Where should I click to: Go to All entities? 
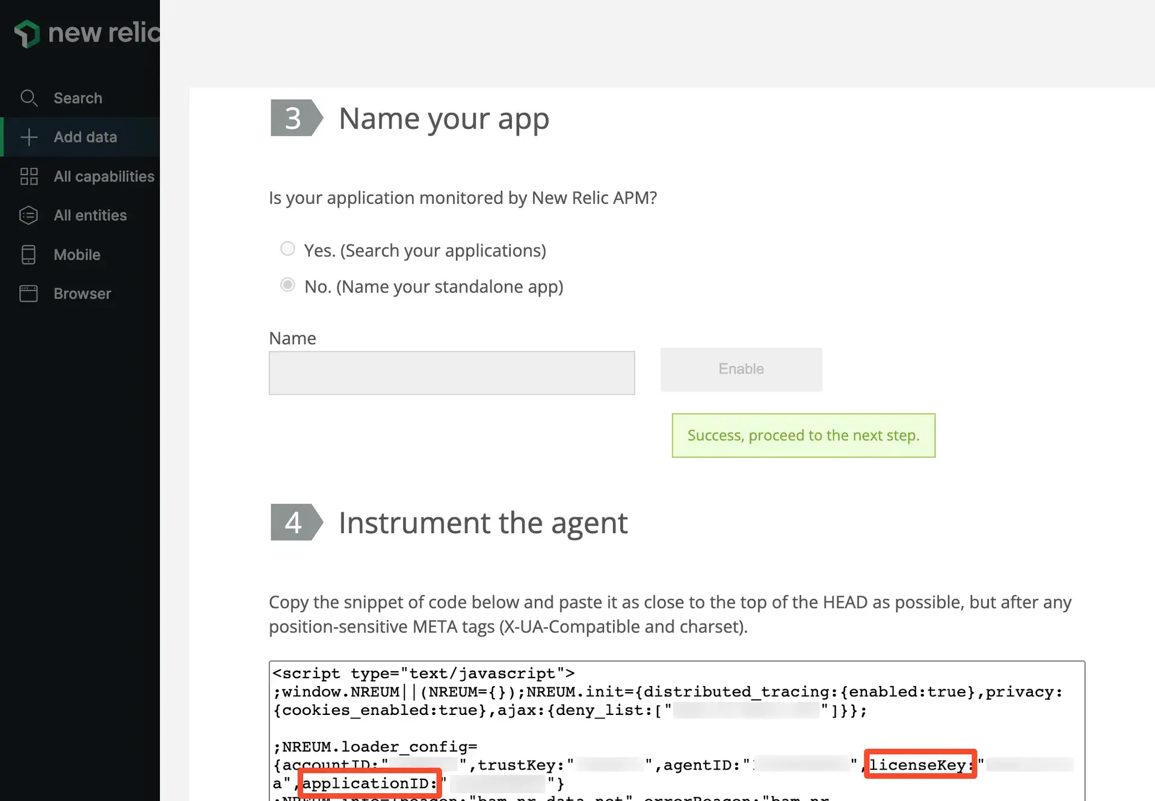(x=80, y=215)
